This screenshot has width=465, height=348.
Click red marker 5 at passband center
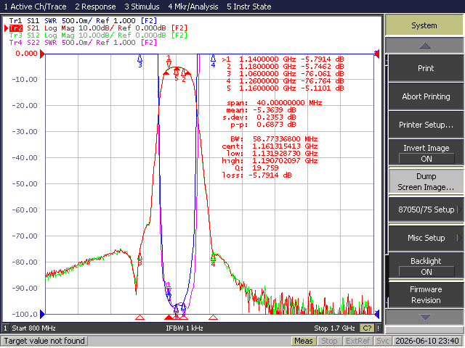pyautogui.click(x=177, y=74)
